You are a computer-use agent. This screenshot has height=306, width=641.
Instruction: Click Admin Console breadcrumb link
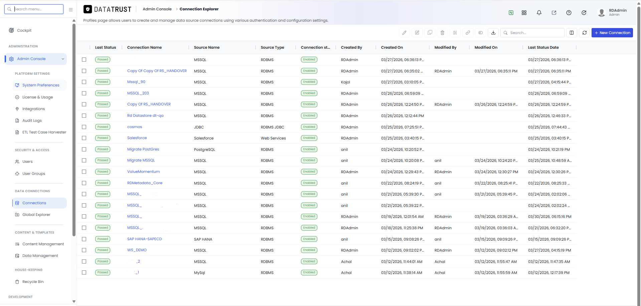[x=157, y=9]
